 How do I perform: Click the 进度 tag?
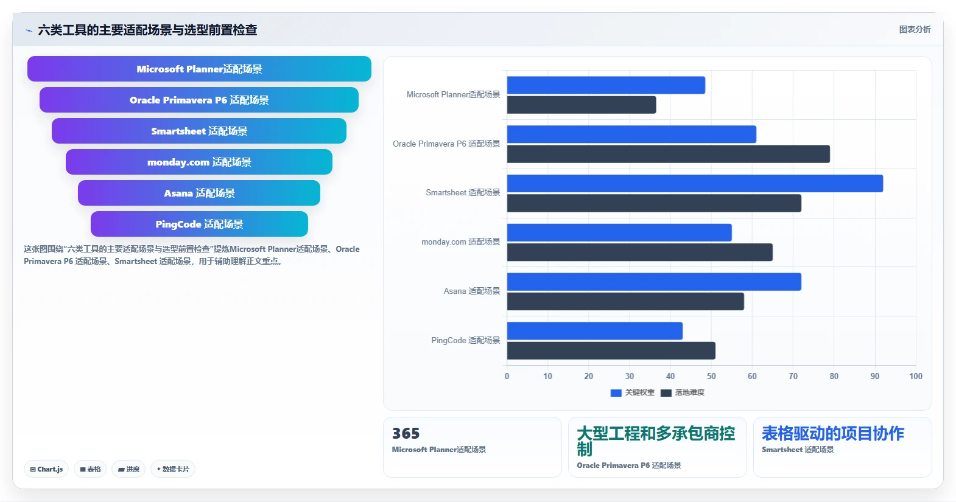click(128, 469)
